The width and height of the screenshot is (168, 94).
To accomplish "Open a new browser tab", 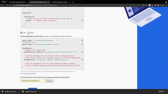I will 73,2.
